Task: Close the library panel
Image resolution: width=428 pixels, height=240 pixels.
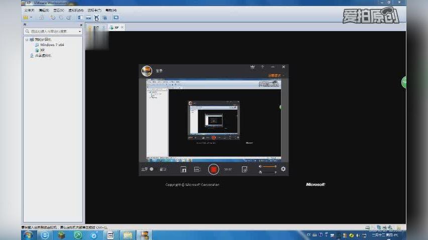Action: 81,25
